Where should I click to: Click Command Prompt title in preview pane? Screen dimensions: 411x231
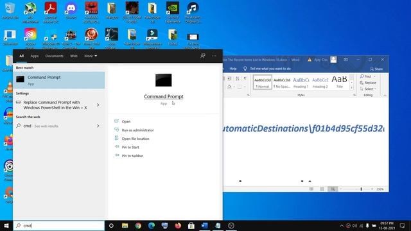point(164,97)
